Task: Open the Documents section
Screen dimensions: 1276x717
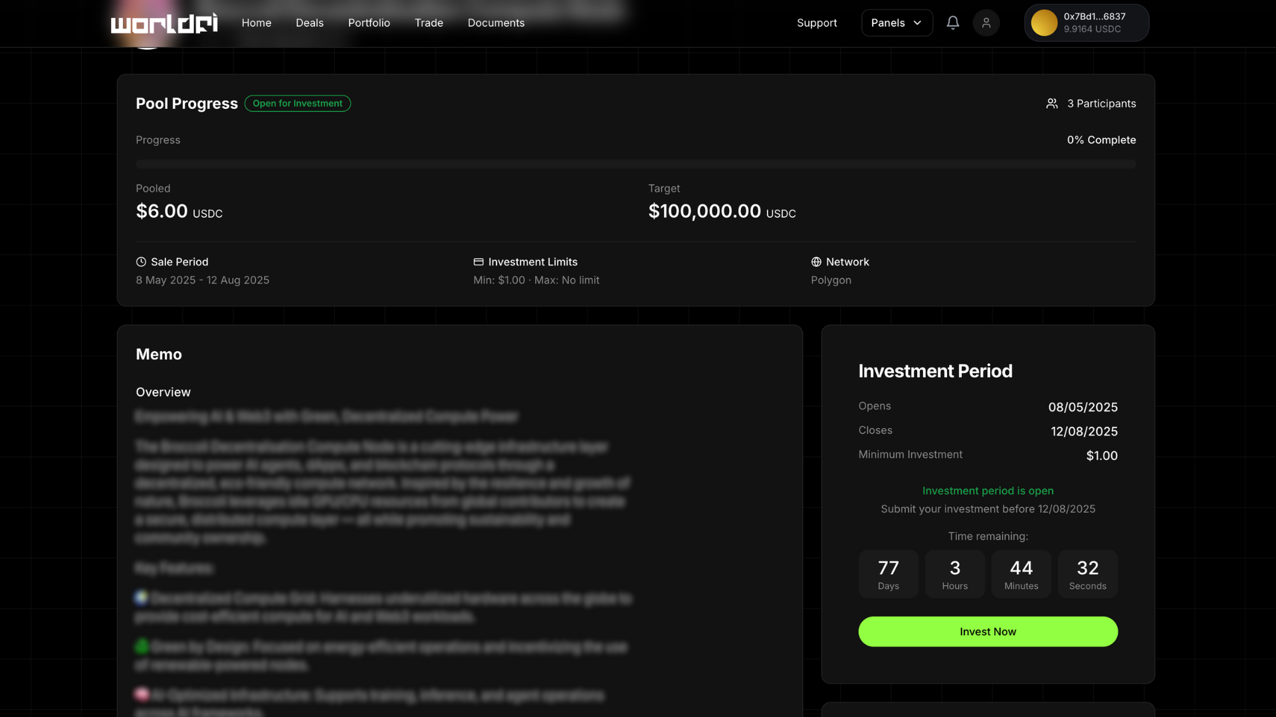Action: coord(496,23)
